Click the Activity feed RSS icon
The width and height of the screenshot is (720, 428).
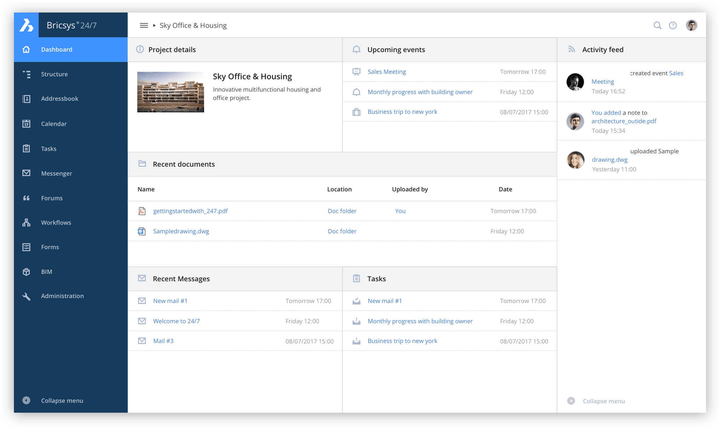tap(571, 49)
